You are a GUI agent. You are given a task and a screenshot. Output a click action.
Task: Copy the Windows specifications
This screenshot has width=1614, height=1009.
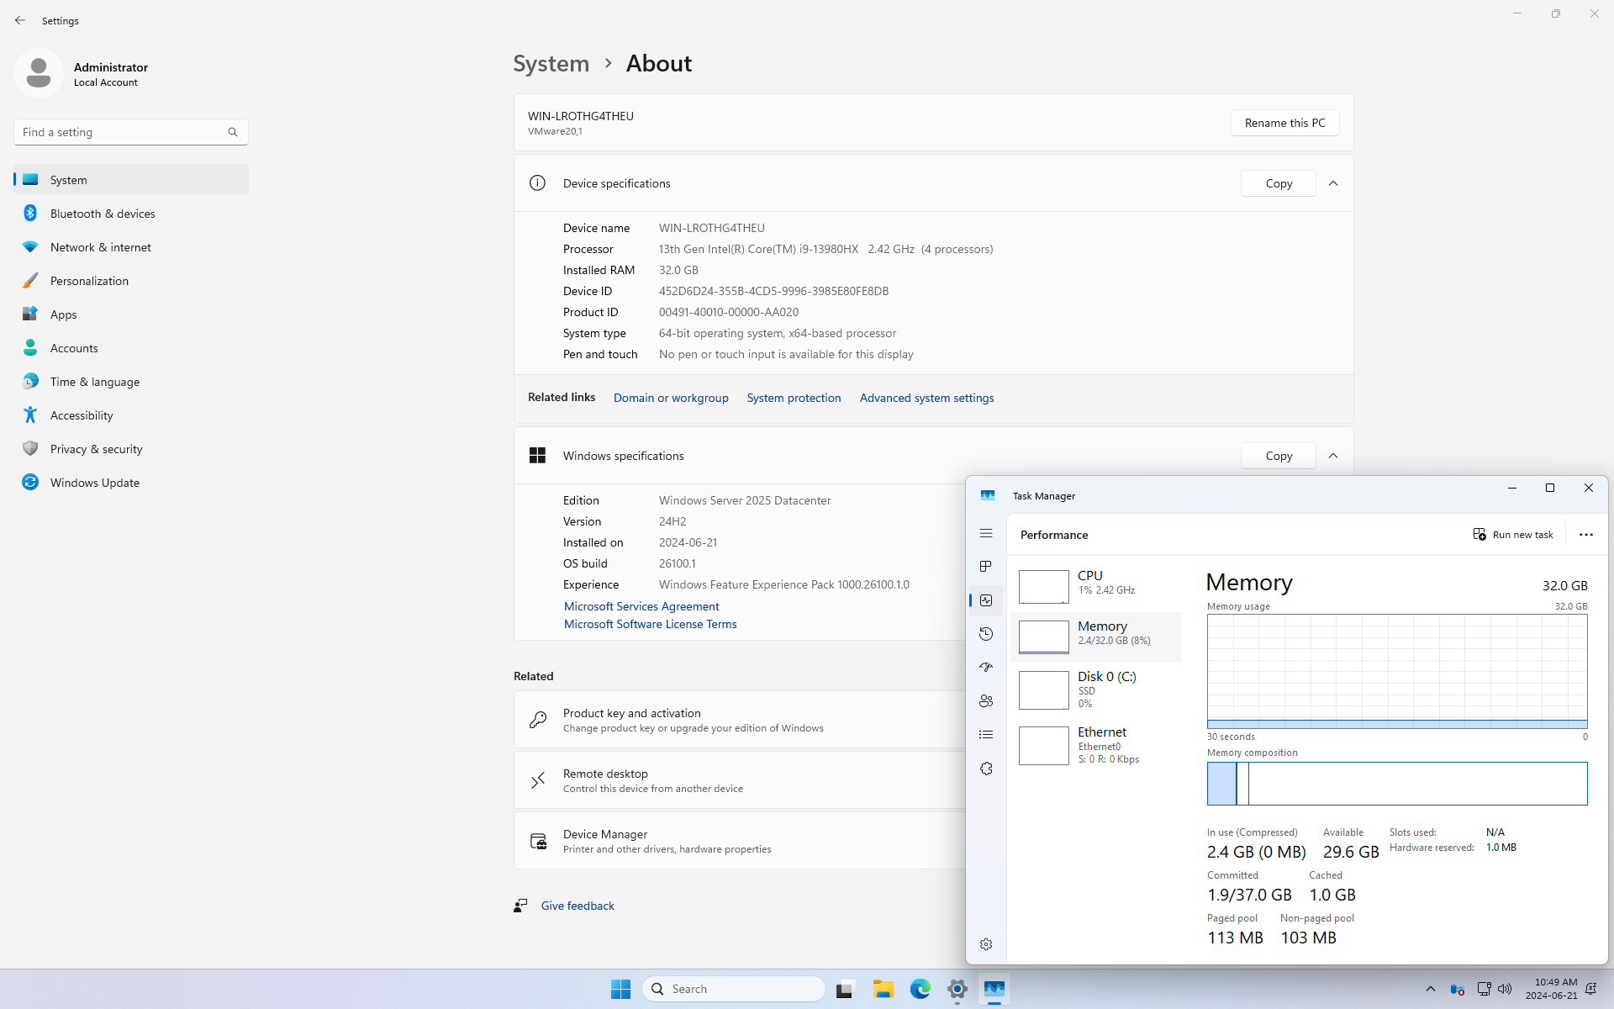click(x=1279, y=456)
